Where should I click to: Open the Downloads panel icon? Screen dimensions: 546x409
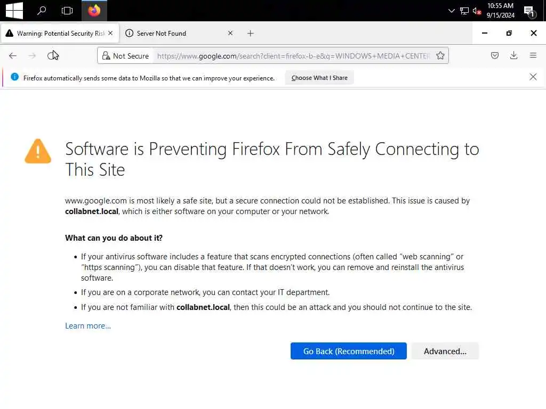(514, 55)
